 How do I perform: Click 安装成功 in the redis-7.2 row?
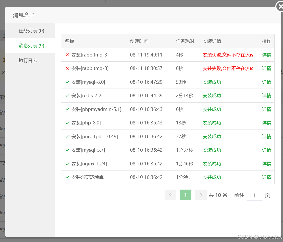212,95
